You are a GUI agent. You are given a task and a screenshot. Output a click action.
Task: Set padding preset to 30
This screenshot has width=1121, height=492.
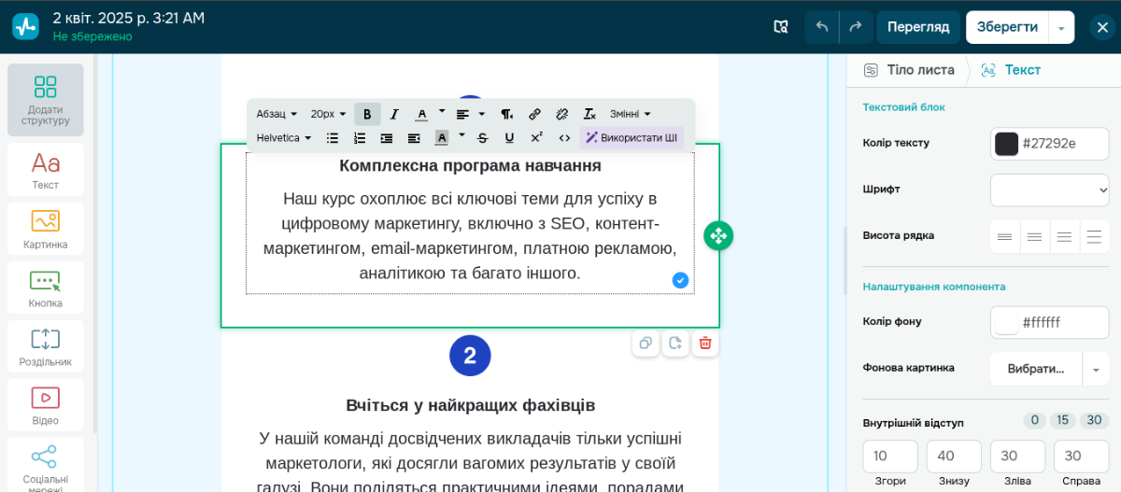[1095, 420]
